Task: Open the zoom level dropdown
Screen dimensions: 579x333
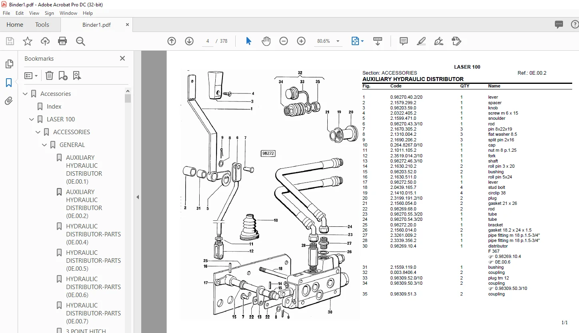Action: click(x=338, y=41)
